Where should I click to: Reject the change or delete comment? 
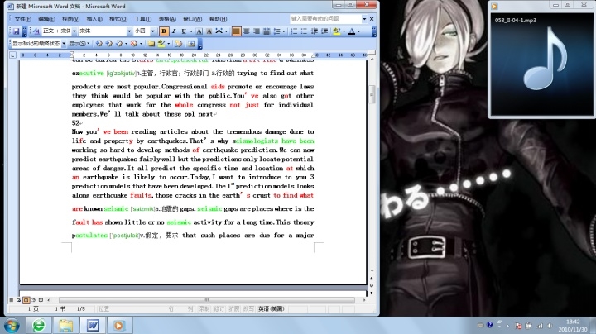click(x=134, y=44)
